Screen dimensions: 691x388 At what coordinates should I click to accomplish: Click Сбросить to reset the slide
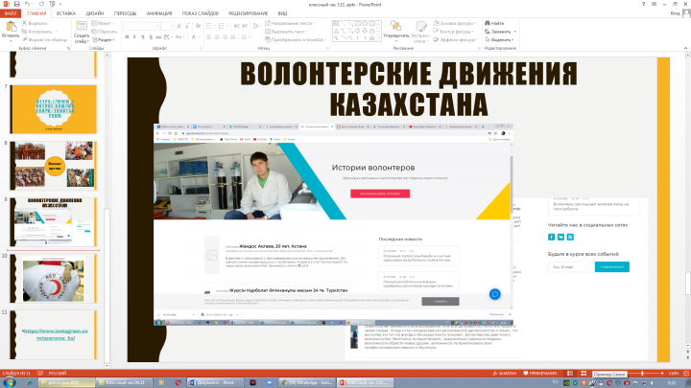point(105,32)
